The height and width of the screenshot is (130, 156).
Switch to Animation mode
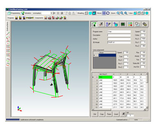coord(26,13)
